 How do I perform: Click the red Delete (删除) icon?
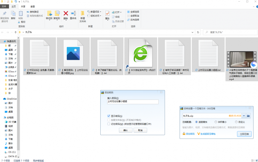65,14
